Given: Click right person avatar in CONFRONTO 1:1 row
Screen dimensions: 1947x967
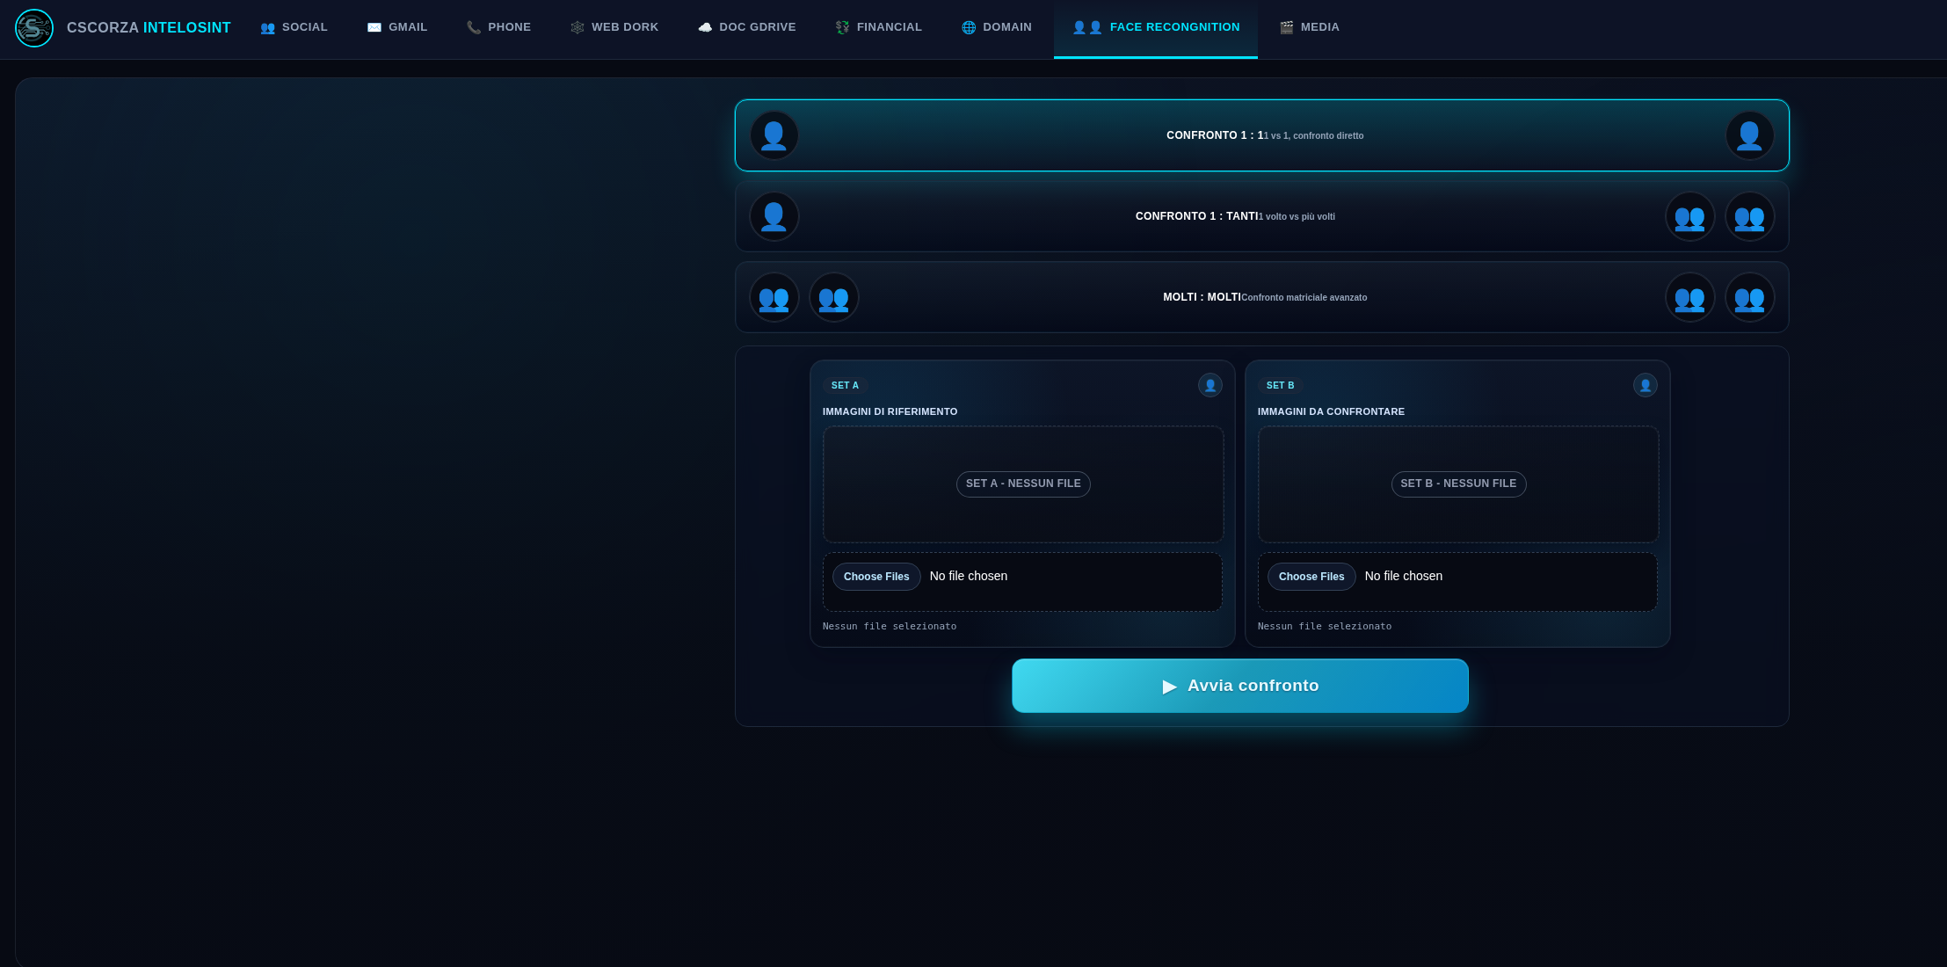Looking at the screenshot, I should tap(1749, 135).
